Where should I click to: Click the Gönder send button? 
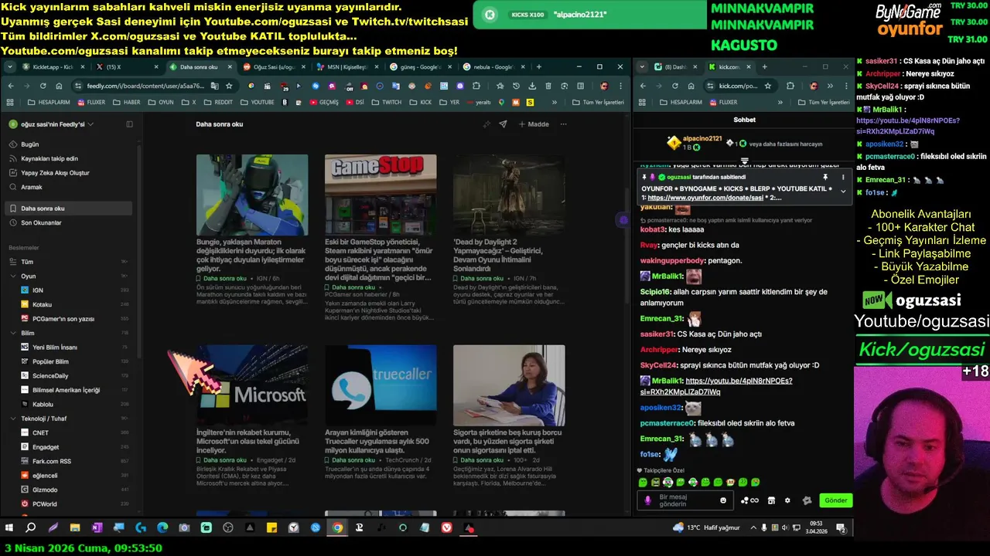835,500
